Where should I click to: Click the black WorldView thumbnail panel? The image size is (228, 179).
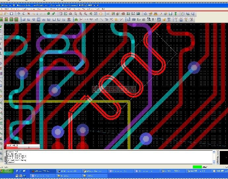click(x=224, y=158)
